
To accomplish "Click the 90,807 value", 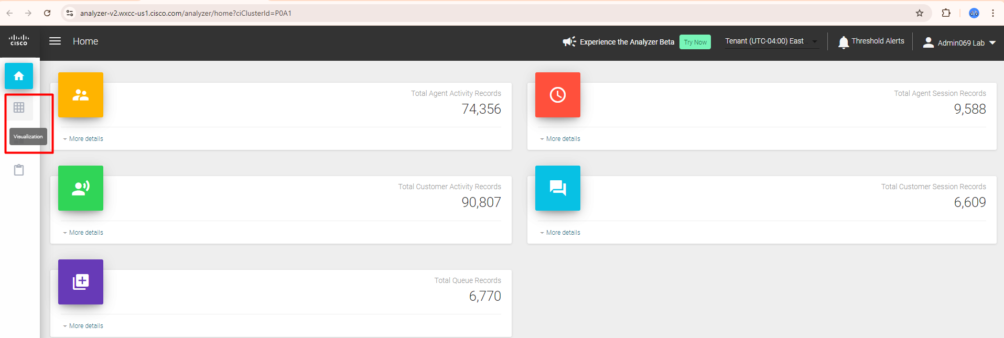I will coord(481,202).
